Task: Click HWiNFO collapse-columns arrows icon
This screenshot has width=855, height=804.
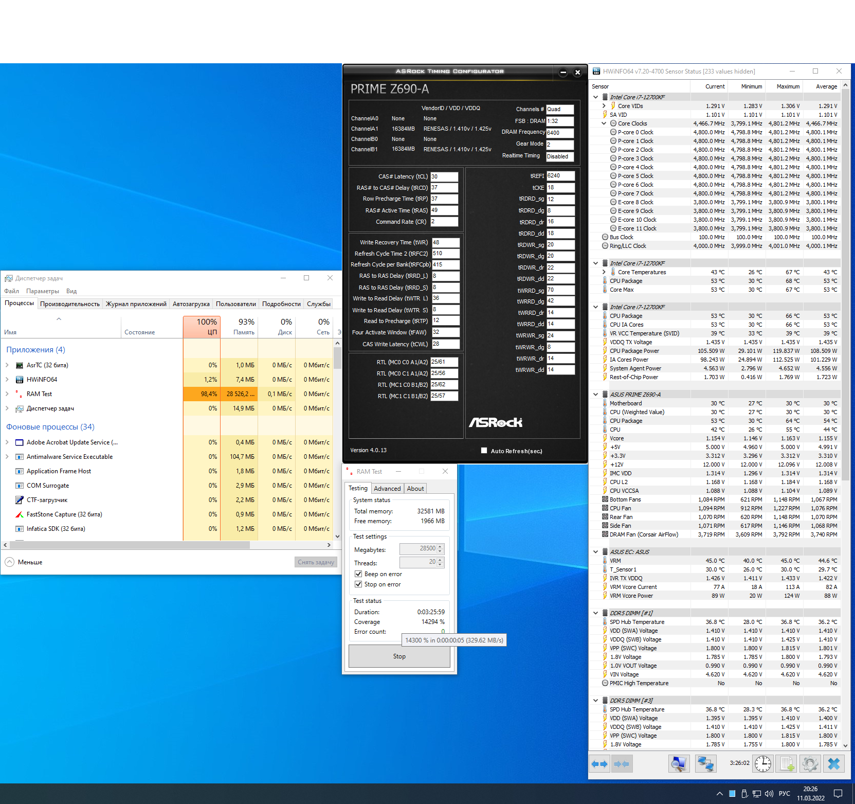Action: click(x=622, y=764)
